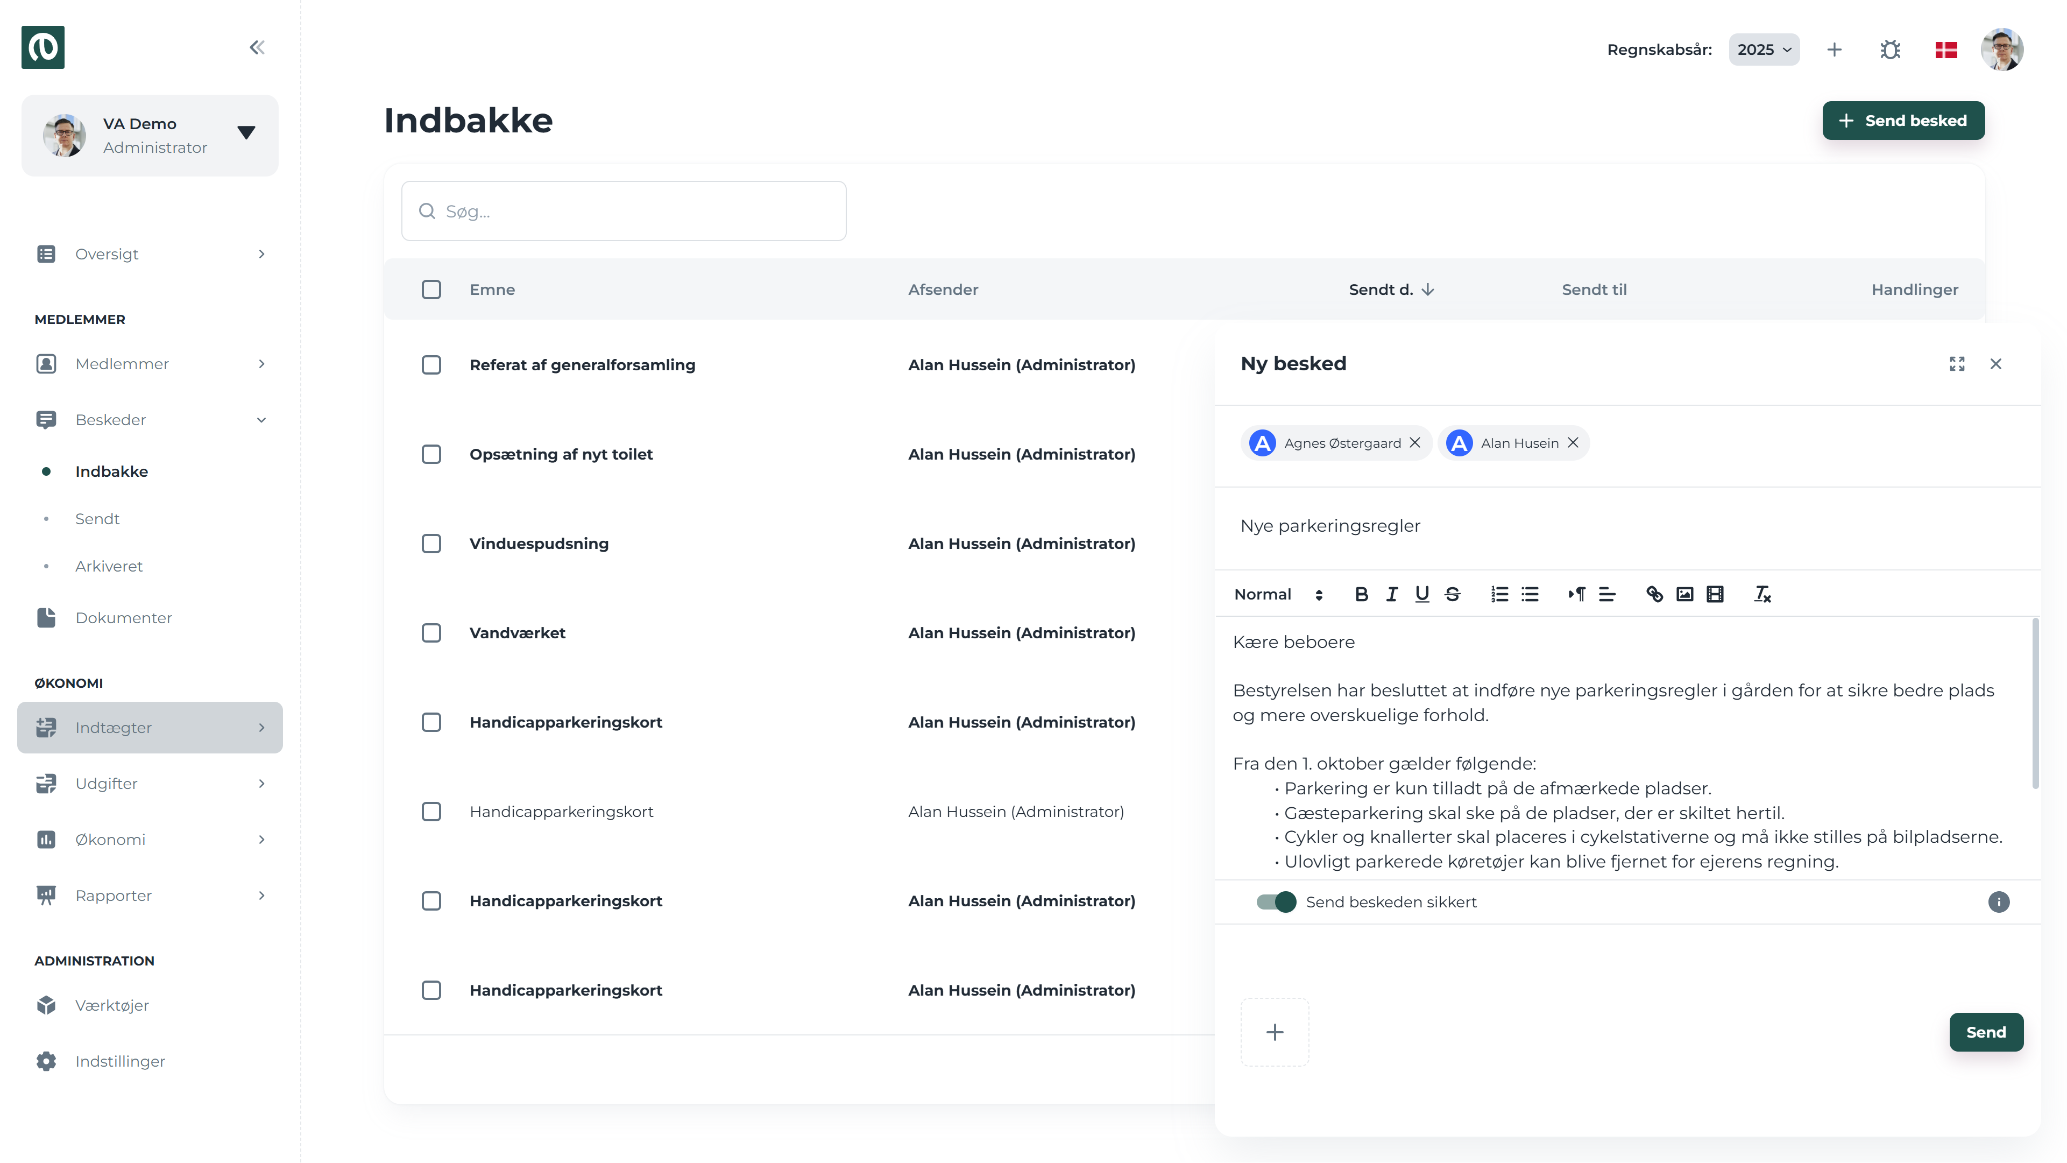This screenshot has height=1163, width=2067.
Task: Sort by Sendt d. column
Action: (1391, 289)
